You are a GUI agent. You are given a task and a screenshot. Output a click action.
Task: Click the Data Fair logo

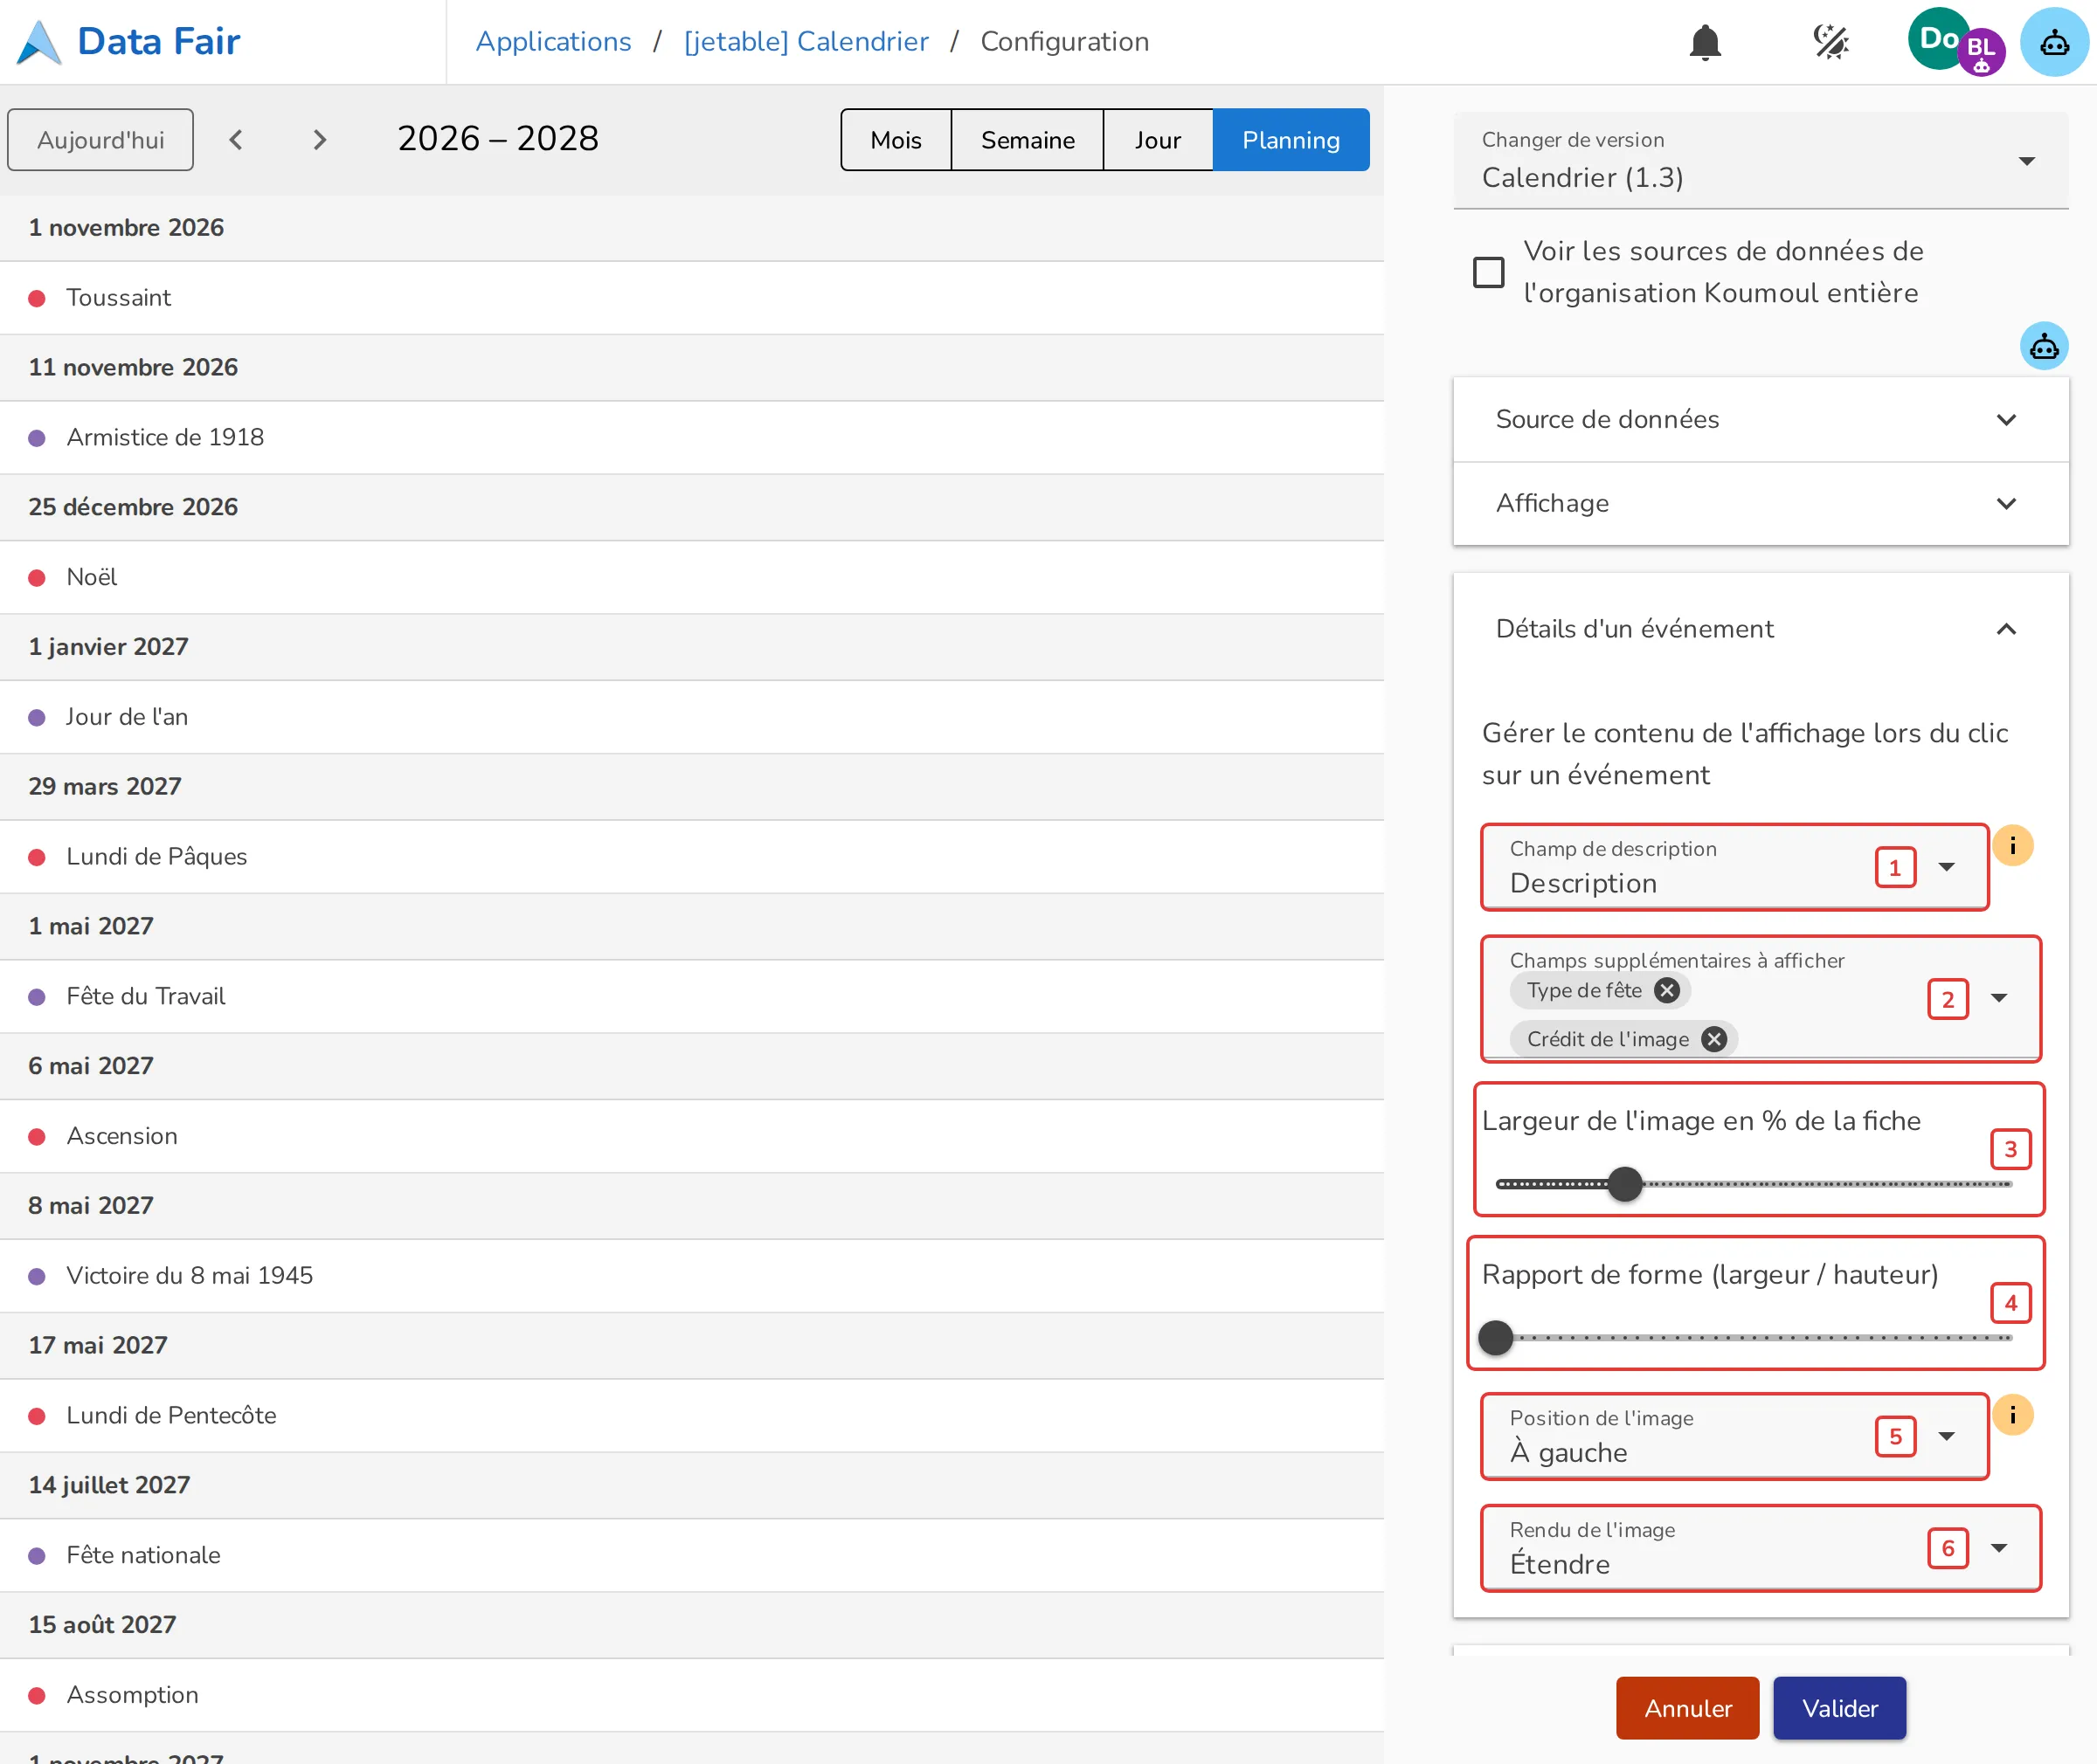129,42
